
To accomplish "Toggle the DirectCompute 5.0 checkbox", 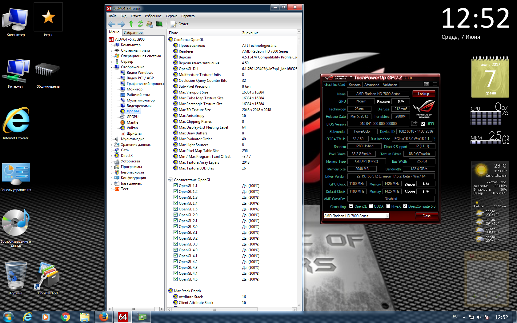I will [405, 206].
